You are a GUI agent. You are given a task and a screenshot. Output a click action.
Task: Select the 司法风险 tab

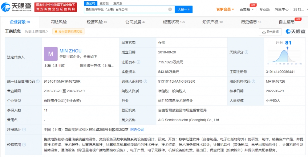(x=59, y=22)
